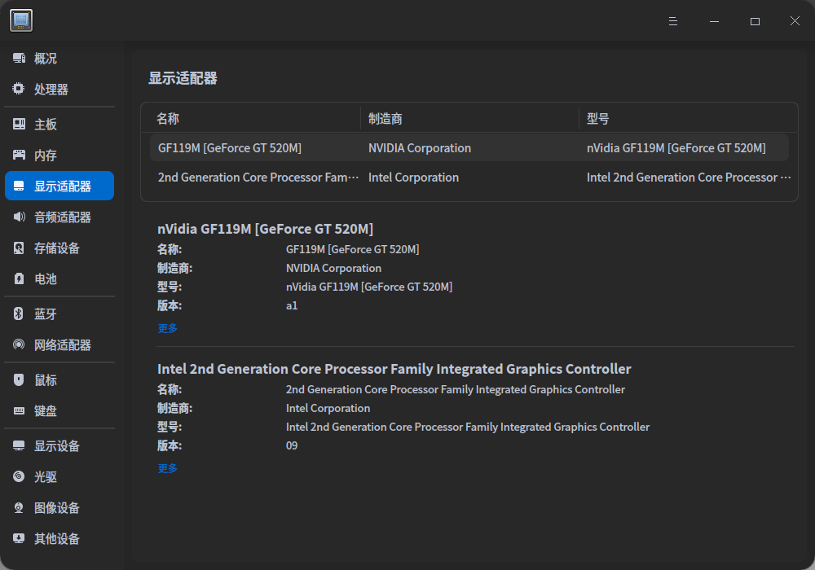Go to the 键盘 keyboard section
Viewport: 815px width, 570px height.
(x=46, y=411)
